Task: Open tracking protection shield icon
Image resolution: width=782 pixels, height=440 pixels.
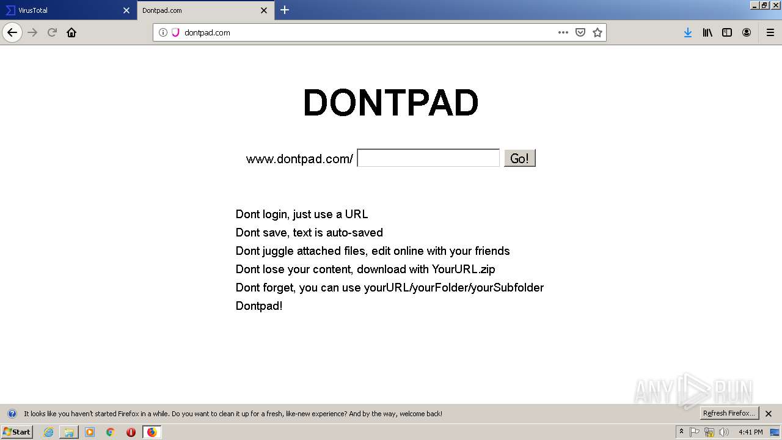Action: coord(175,32)
